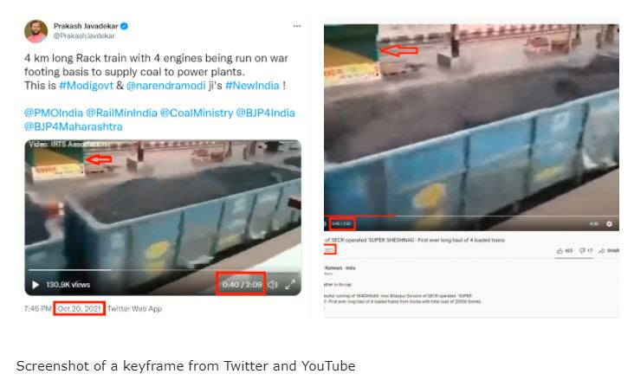Seek on the Twitter video progress bar

163,269
